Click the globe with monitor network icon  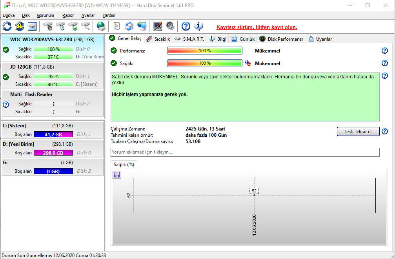tap(142, 26)
